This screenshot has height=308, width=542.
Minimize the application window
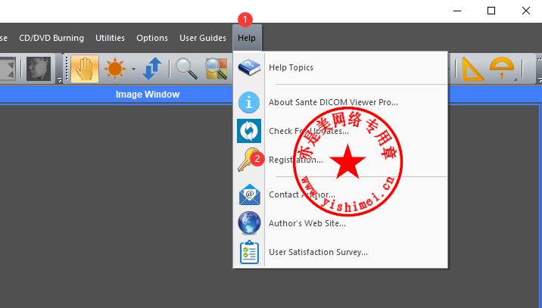pos(457,11)
